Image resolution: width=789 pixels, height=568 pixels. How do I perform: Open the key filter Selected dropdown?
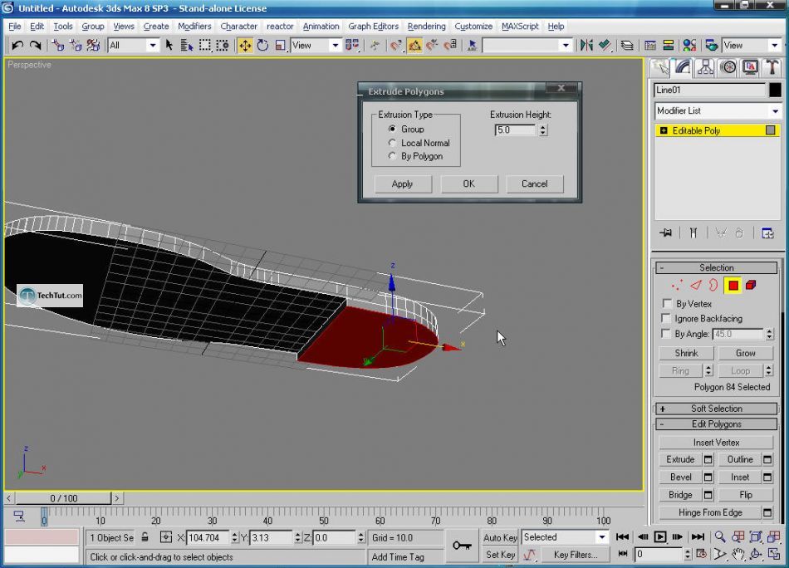[565, 537]
